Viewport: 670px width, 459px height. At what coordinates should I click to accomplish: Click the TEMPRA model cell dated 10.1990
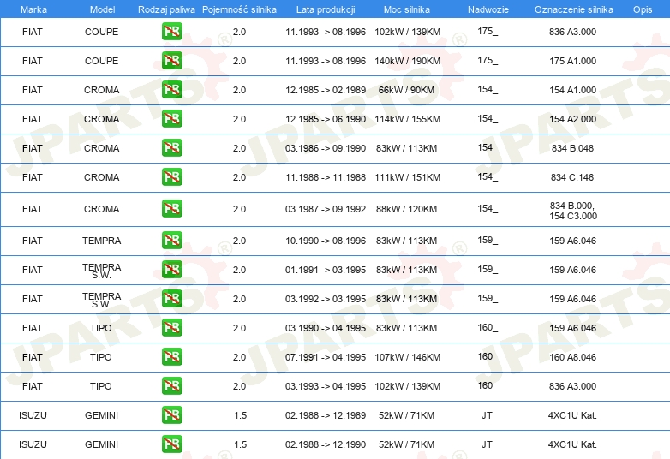(x=102, y=241)
